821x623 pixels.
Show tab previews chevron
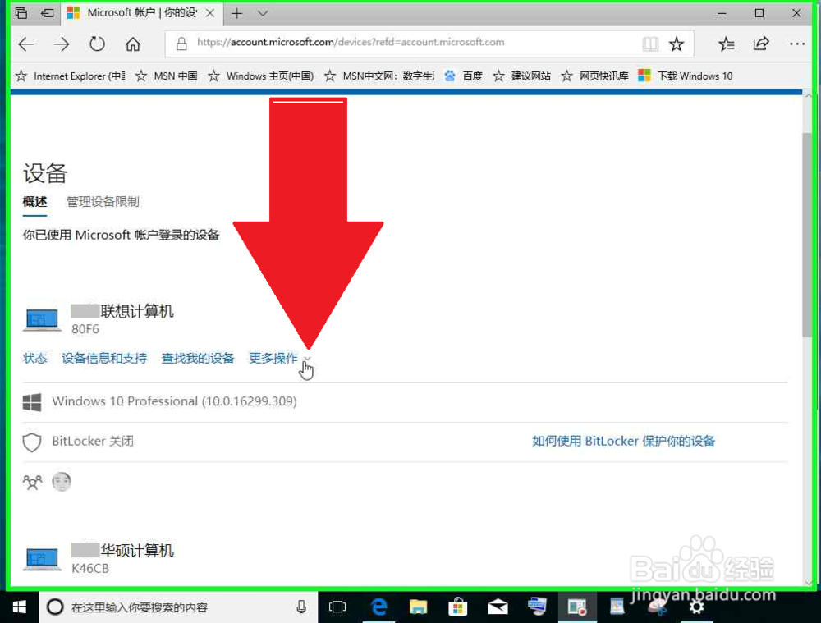[263, 14]
